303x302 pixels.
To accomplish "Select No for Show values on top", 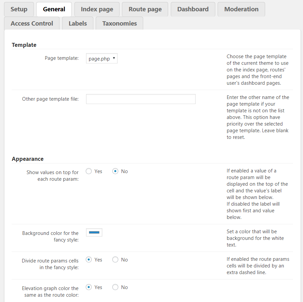I will 115,171.
